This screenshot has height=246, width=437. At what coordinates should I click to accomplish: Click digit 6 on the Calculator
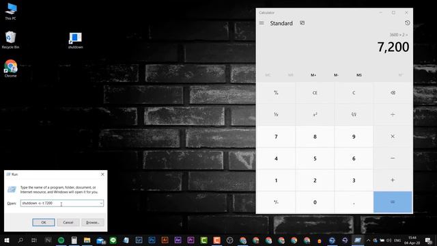coord(354,159)
